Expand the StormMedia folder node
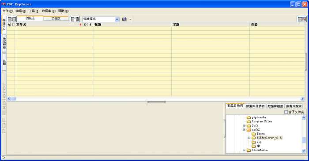 (244, 150)
